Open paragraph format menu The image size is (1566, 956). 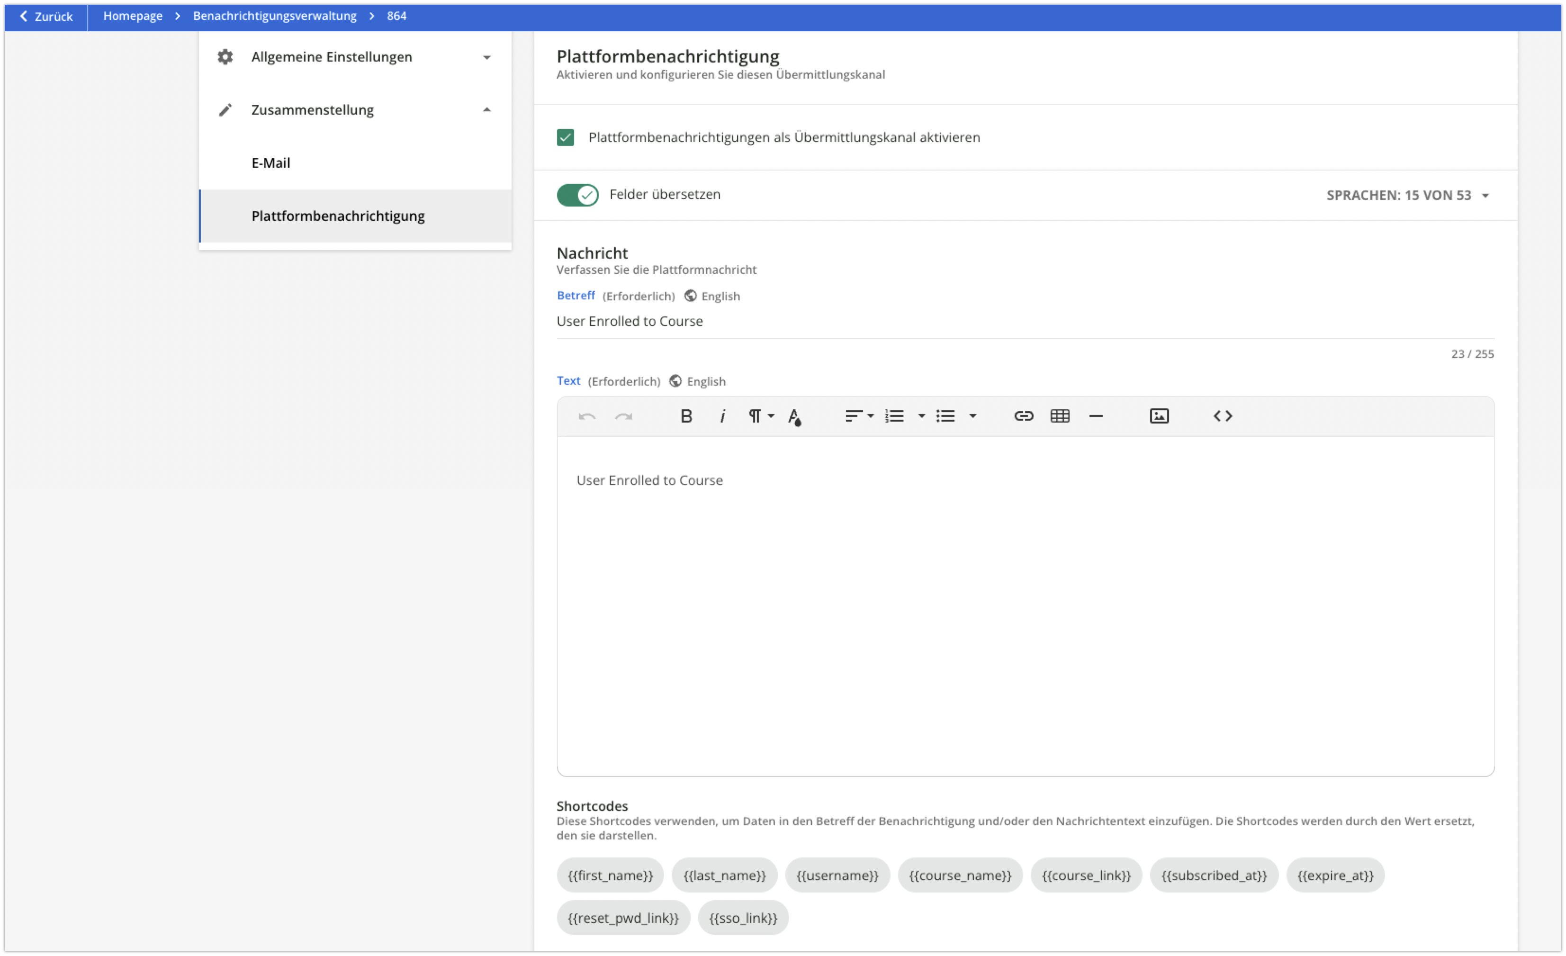pyautogui.click(x=761, y=416)
